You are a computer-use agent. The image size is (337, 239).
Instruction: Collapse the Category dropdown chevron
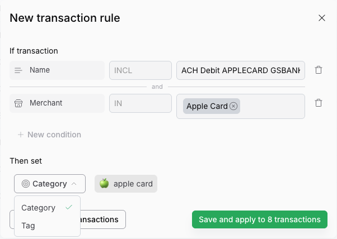(x=73, y=184)
